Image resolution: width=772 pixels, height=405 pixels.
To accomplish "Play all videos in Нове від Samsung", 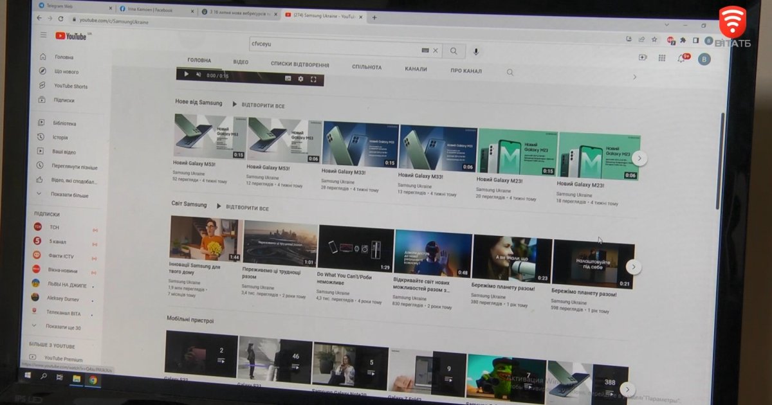I will click(258, 105).
